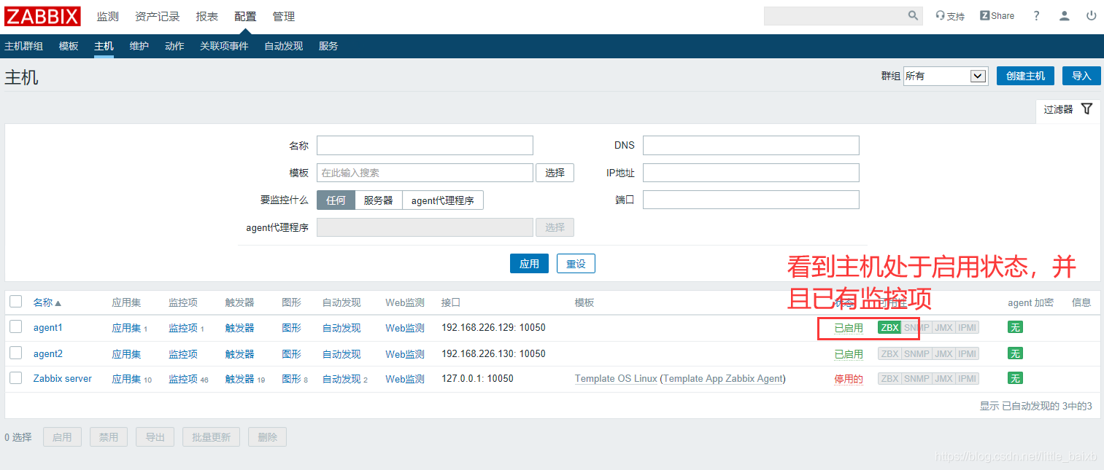Select 任何 monitoring option

click(x=336, y=200)
